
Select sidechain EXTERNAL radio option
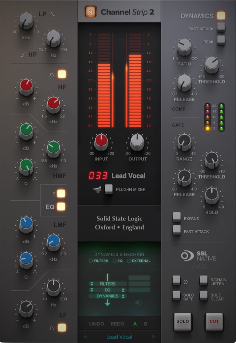[129, 261]
